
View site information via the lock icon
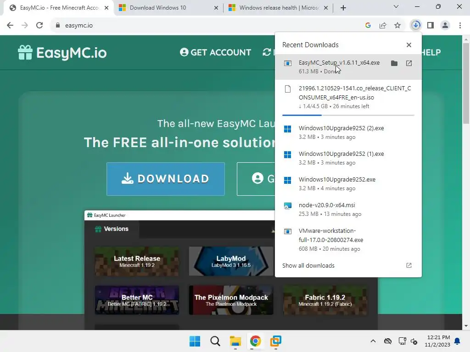tap(58, 26)
